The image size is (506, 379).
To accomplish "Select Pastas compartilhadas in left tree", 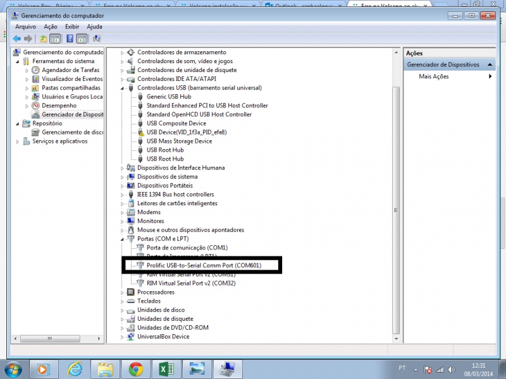I will [71, 88].
